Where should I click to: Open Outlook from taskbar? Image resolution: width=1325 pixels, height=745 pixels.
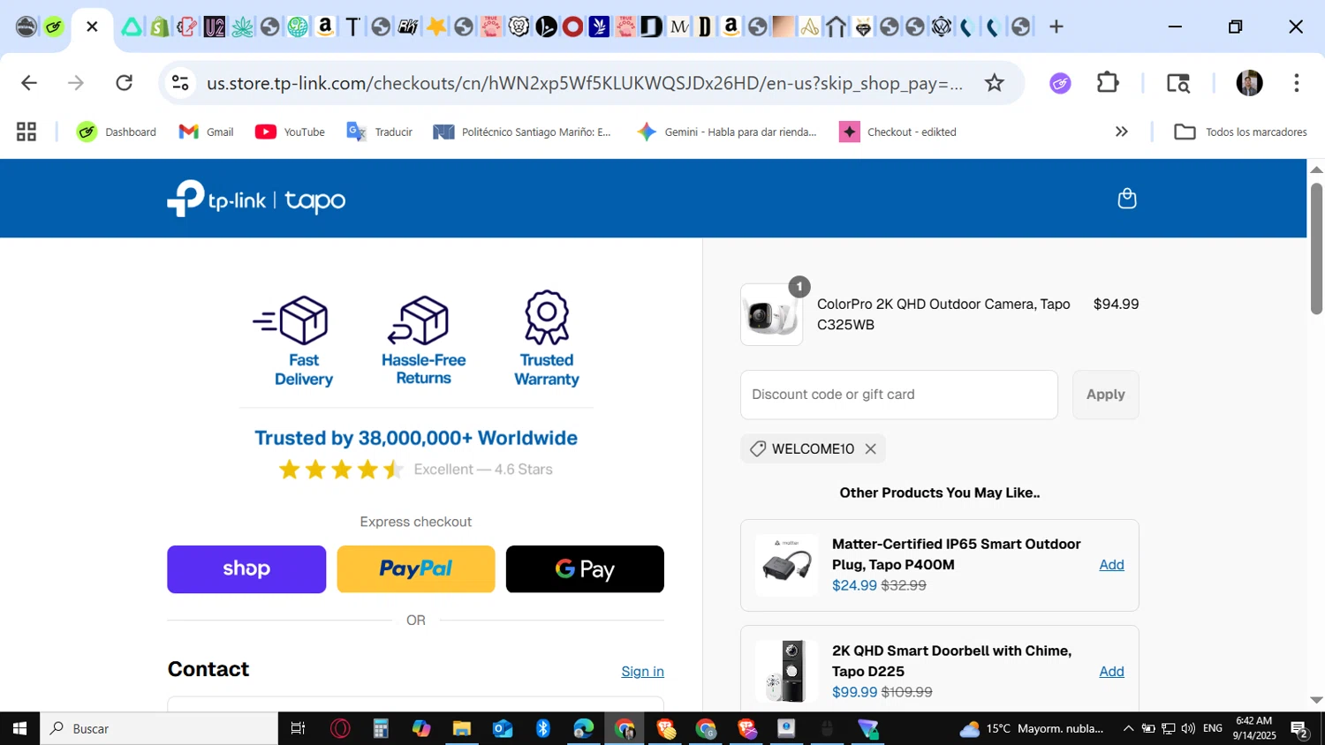point(503,728)
